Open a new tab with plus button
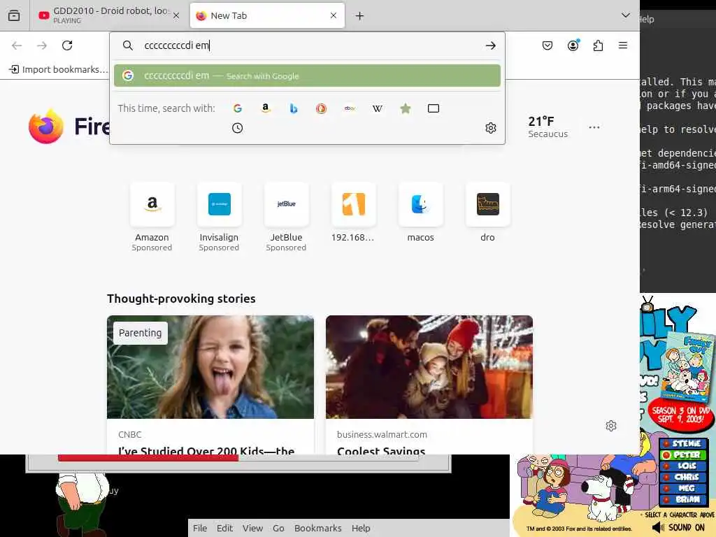Image resolution: width=716 pixels, height=537 pixels. pos(360,16)
